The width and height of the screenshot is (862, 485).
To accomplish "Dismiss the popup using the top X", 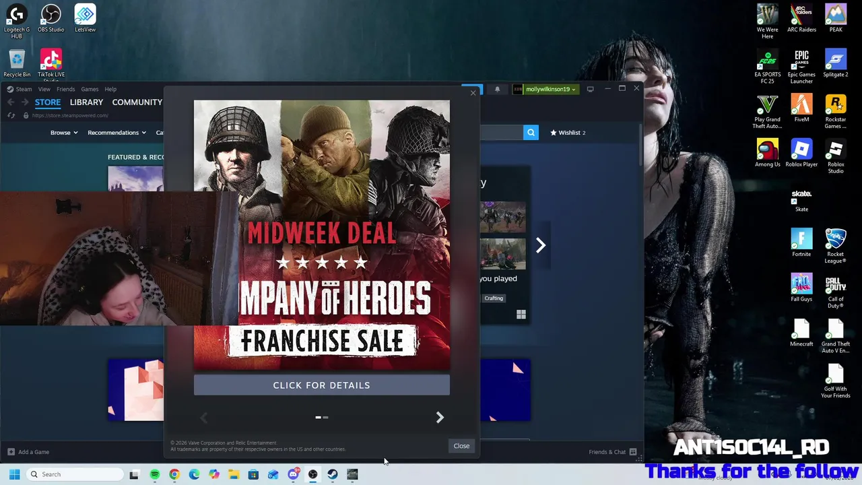I will 473,93.
